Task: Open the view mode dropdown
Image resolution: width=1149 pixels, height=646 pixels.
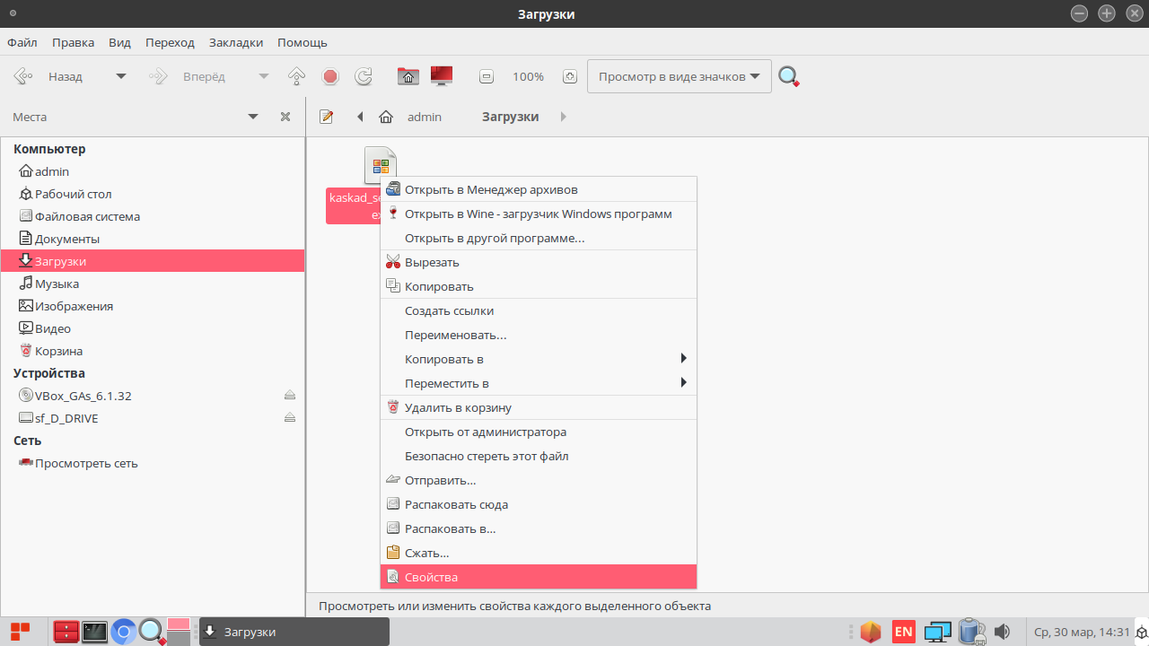Action: pos(680,77)
